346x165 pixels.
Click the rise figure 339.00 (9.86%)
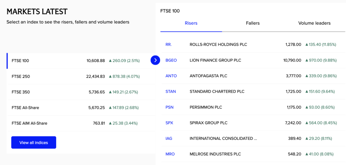click(x=321, y=76)
